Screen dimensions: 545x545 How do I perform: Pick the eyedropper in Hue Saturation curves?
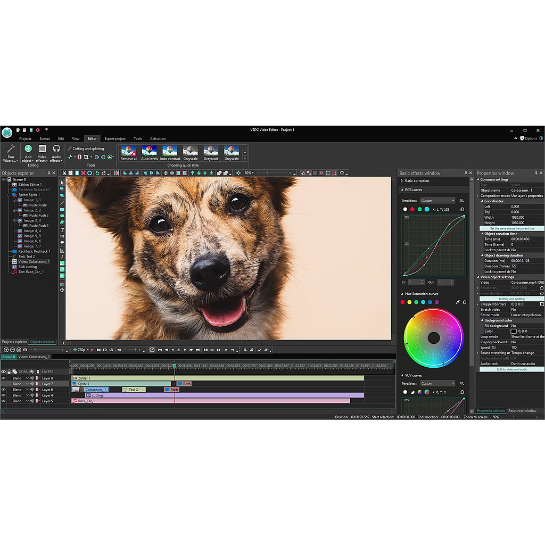[x=457, y=302]
